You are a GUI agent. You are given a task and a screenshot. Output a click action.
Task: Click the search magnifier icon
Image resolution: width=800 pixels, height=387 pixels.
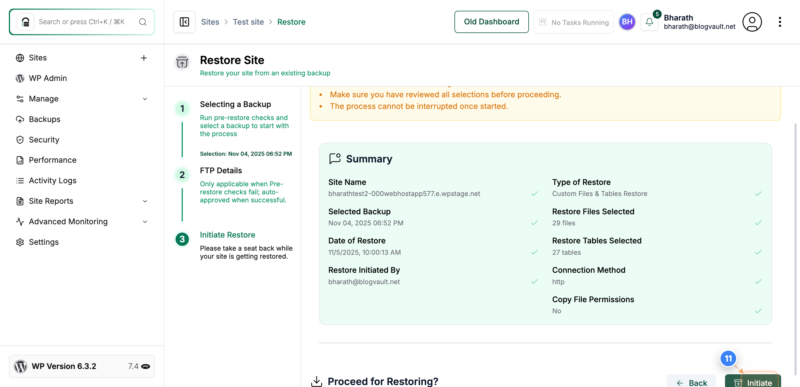[x=142, y=22]
